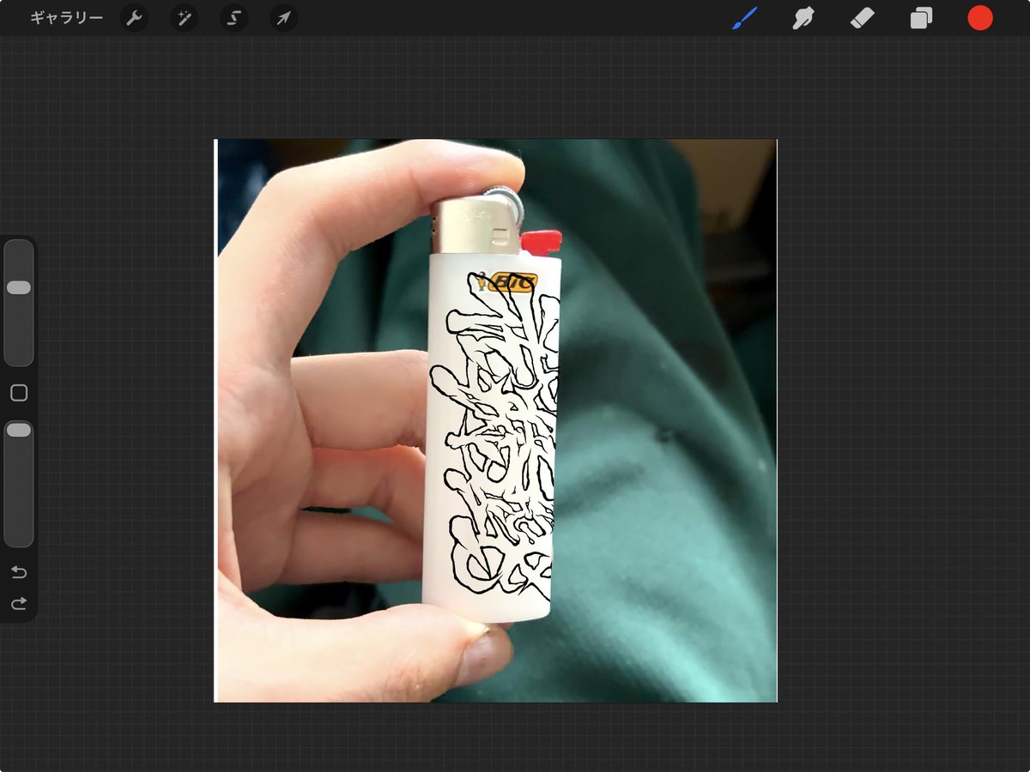Click the brush opacity slider handle

(19, 430)
